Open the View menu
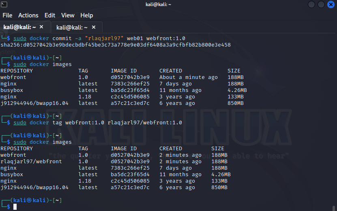 pos(68,15)
